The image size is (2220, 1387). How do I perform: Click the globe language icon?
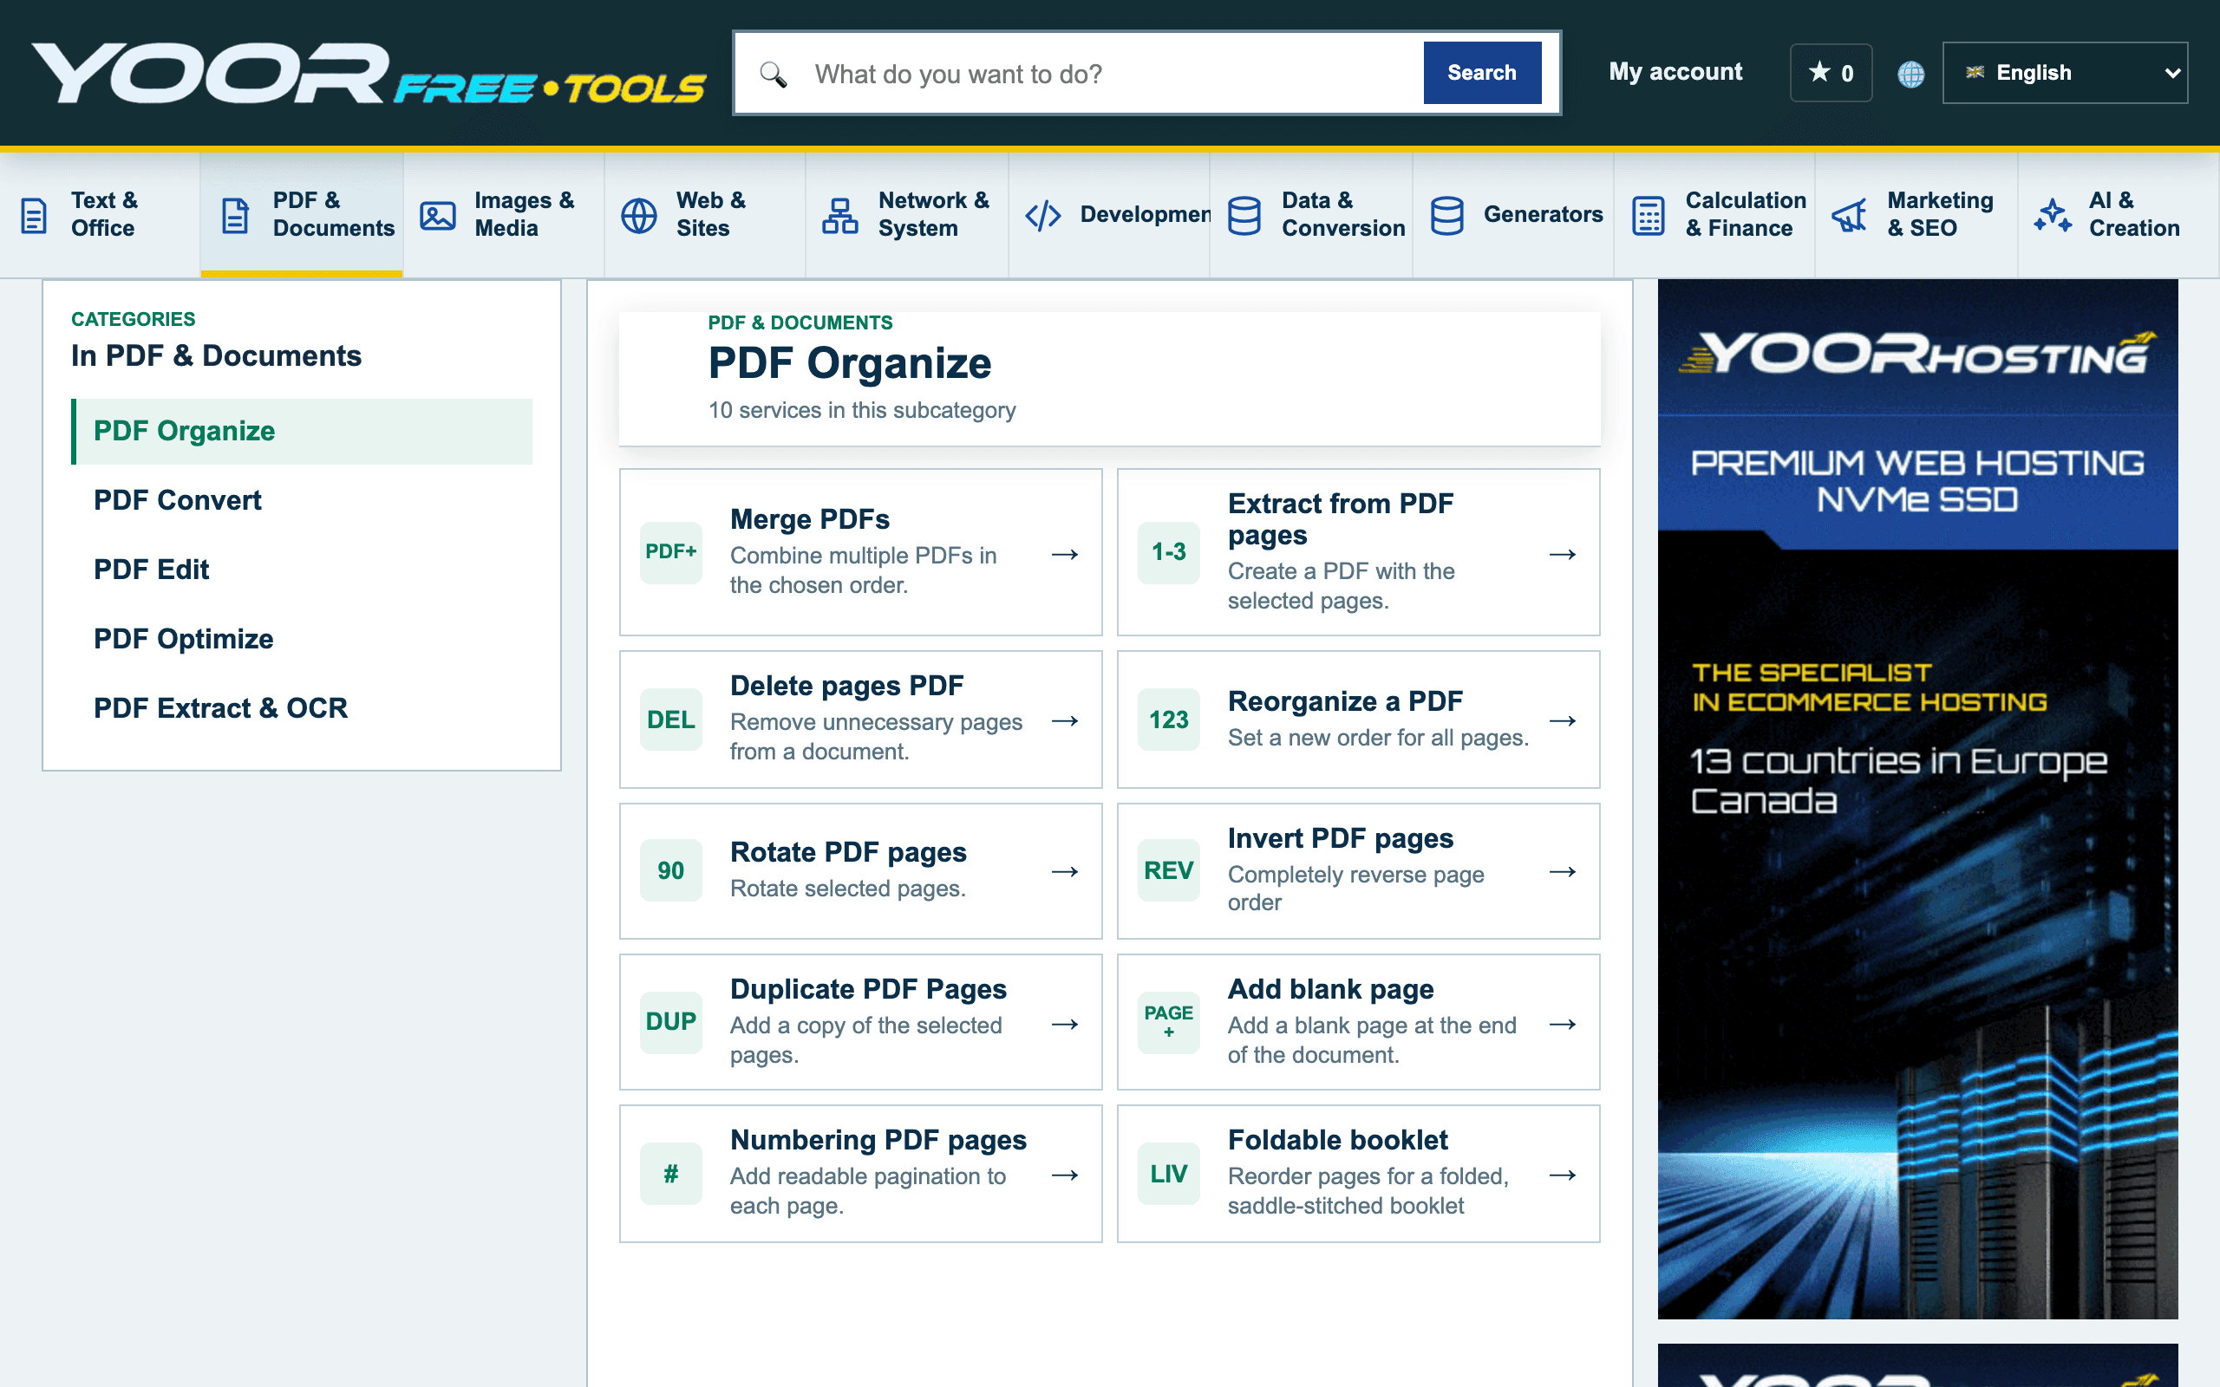coord(1911,74)
